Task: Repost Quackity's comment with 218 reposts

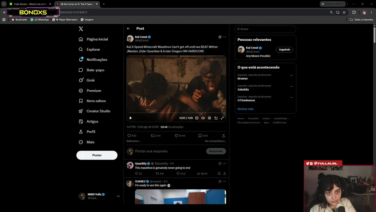Action: (160, 173)
